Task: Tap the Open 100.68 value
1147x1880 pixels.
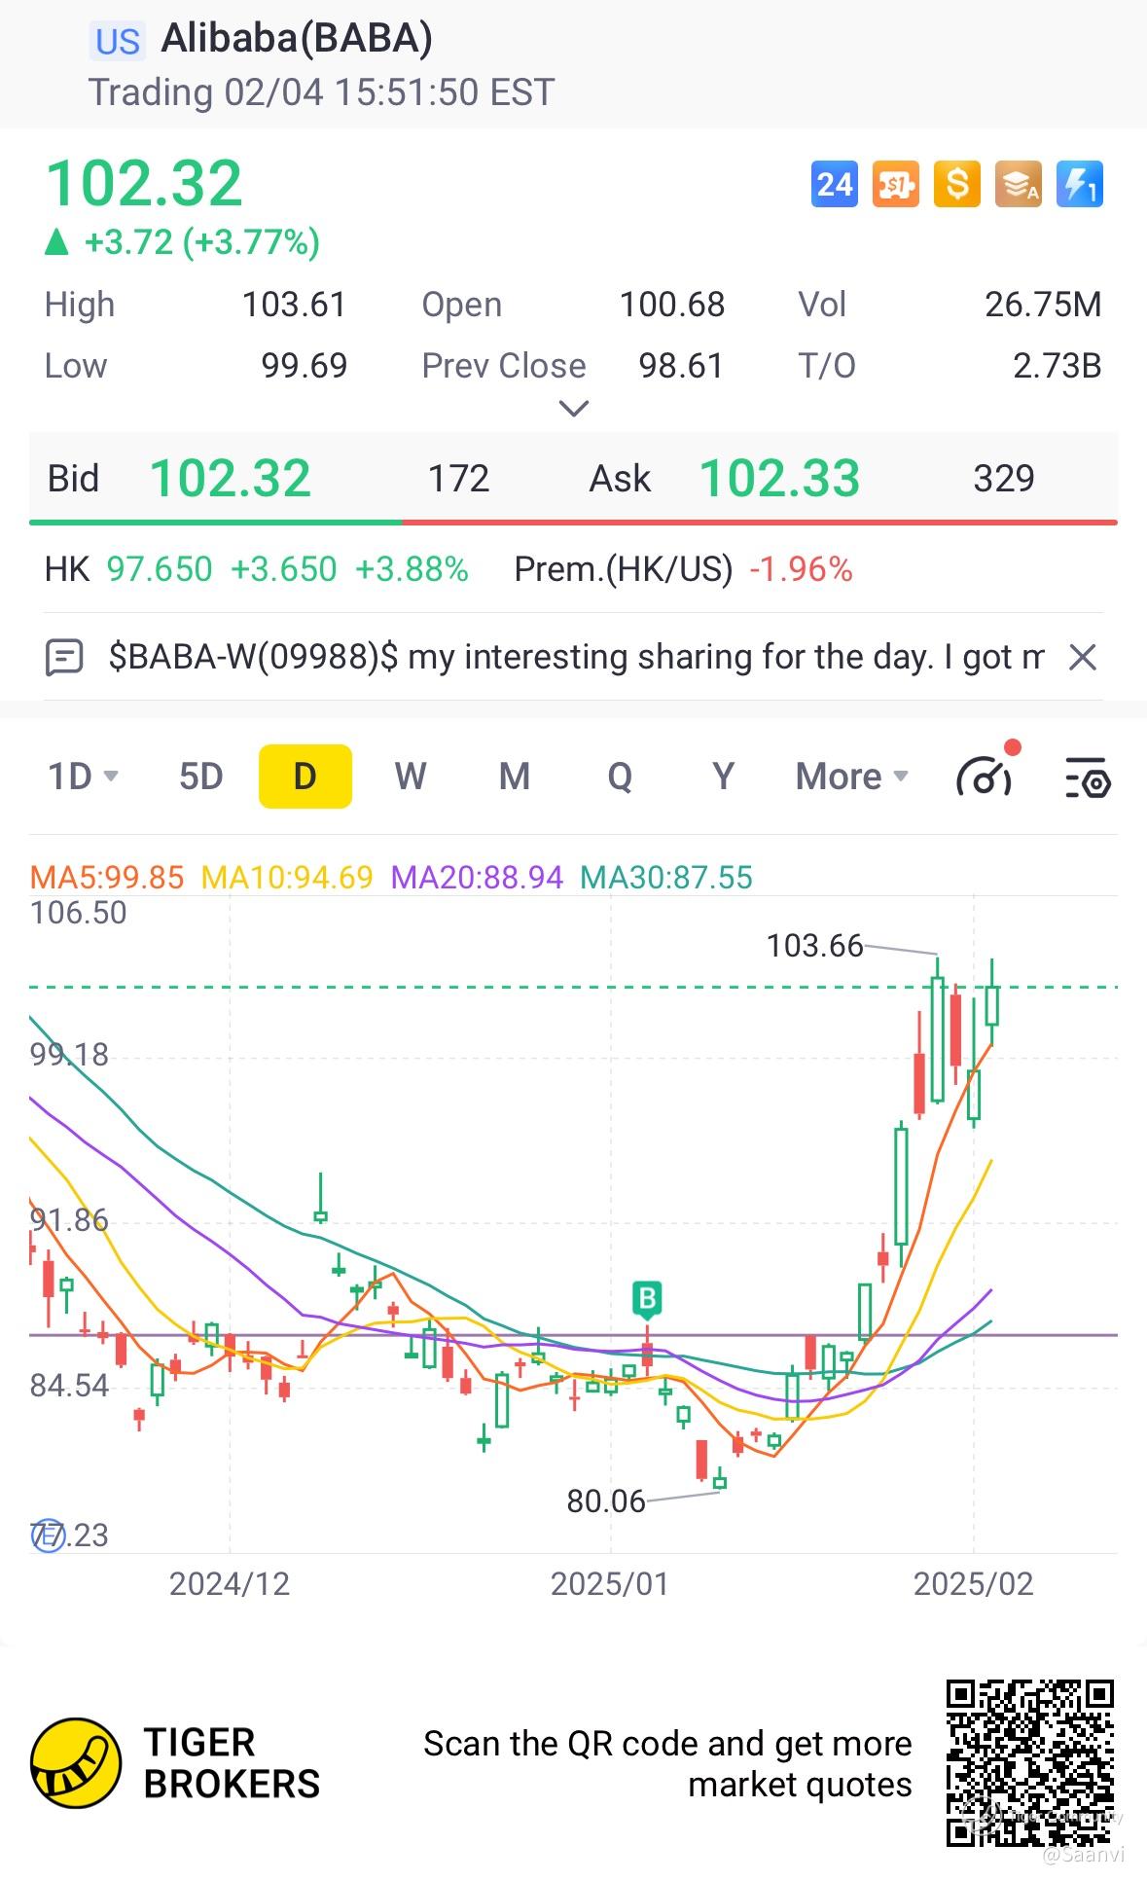Action: click(672, 305)
